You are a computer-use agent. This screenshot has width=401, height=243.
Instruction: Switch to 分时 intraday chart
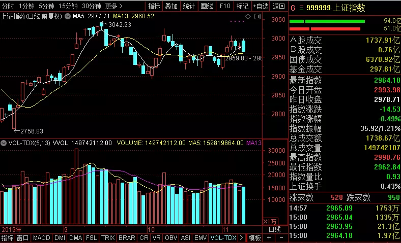[x=8, y=6]
